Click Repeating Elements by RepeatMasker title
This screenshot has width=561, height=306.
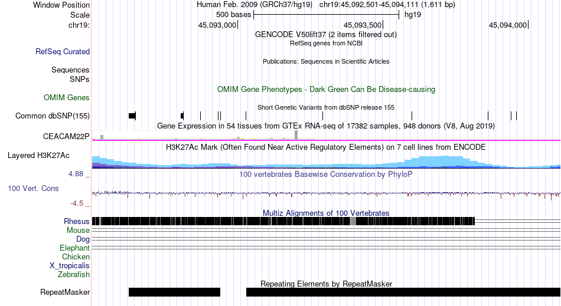tap(327, 284)
